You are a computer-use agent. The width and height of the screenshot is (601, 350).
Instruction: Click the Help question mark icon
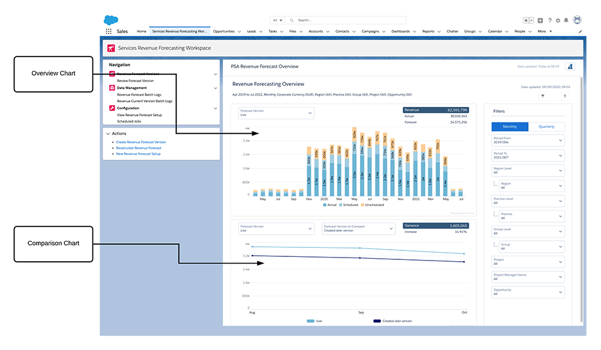click(x=550, y=20)
